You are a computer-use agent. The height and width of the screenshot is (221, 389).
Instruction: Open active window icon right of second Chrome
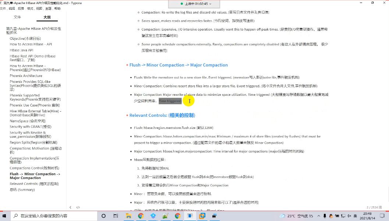pyautogui.click(x=190, y=216)
